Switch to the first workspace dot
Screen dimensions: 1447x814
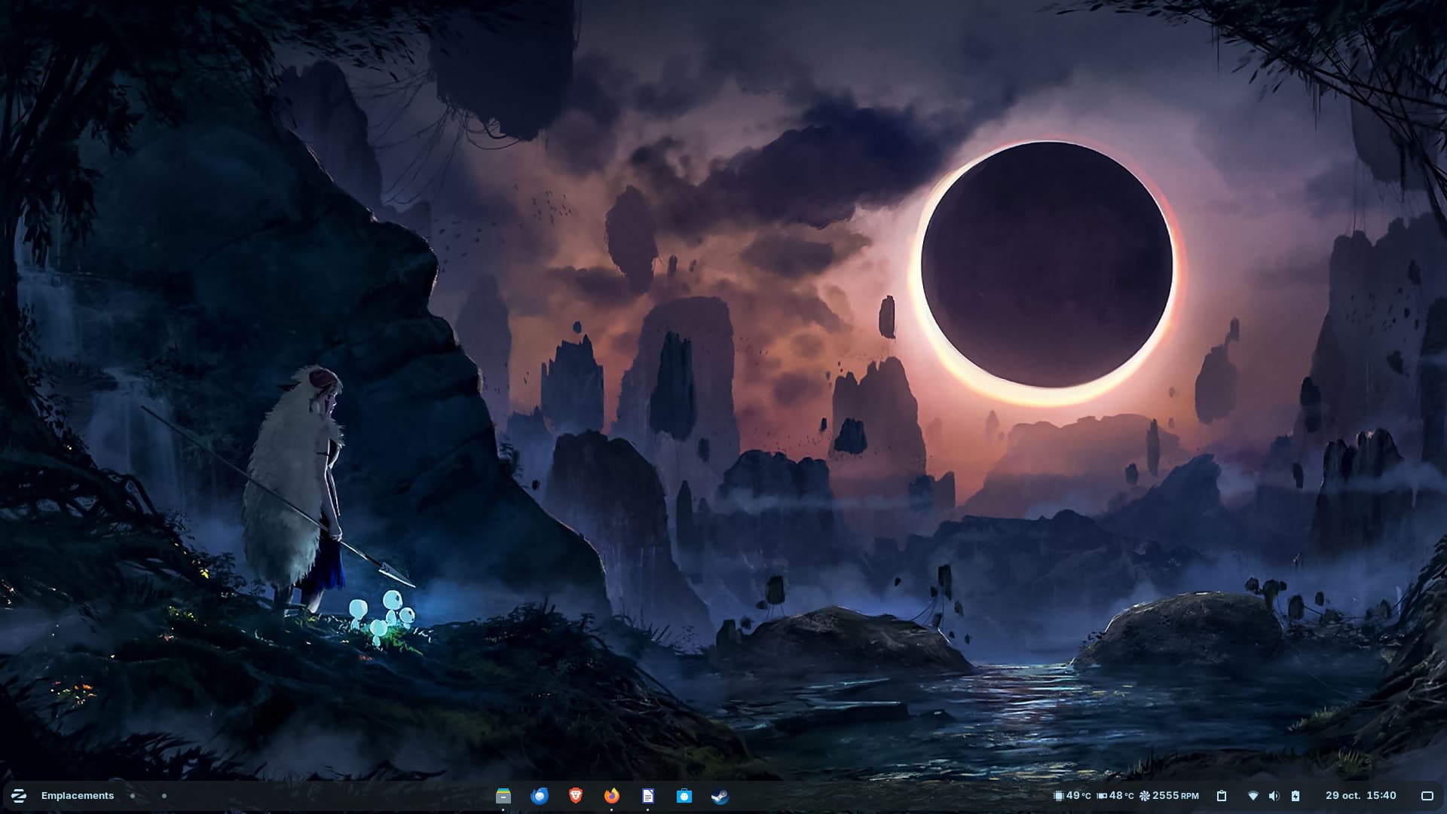coord(133,796)
